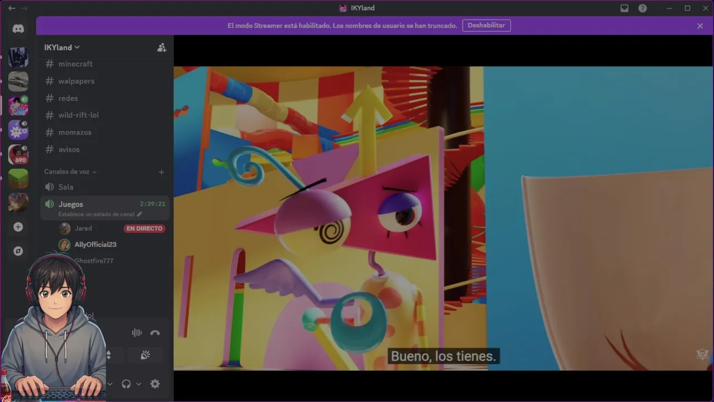Invite people with the IKYland header icon
Image resolution: width=714 pixels, height=402 pixels.
(162, 47)
